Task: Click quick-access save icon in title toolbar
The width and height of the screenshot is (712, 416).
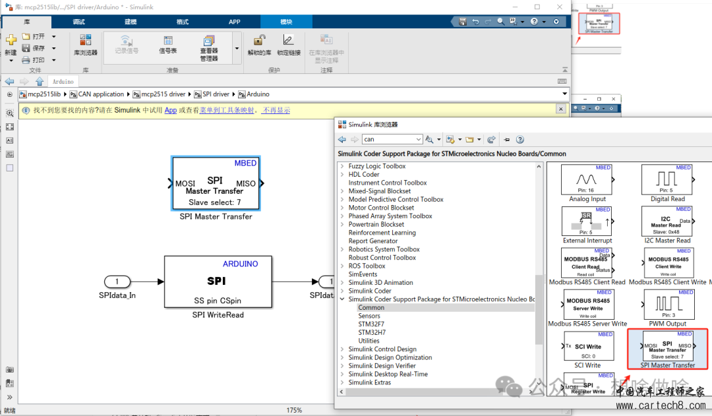Action: click(x=462, y=21)
